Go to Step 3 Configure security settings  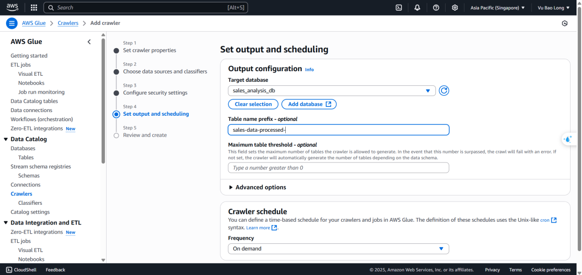(155, 93)
